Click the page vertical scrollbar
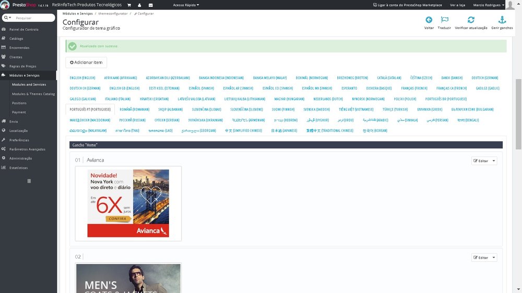Image resolution: width=522 pixels, height=293 pixels. pos(518,114)
